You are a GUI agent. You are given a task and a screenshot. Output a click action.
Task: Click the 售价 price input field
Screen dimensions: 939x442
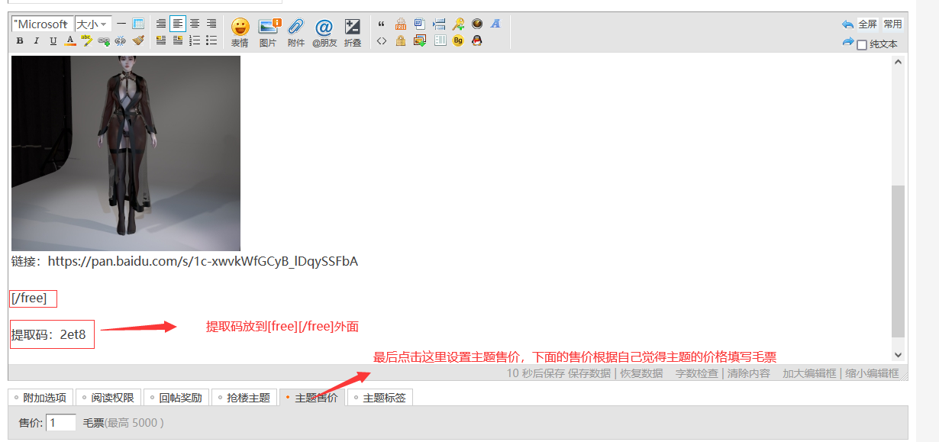tap(61, 422)
